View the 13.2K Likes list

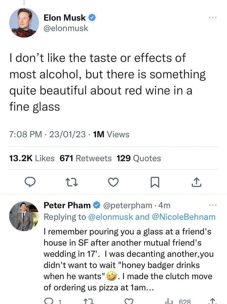(x=32, y=158)
